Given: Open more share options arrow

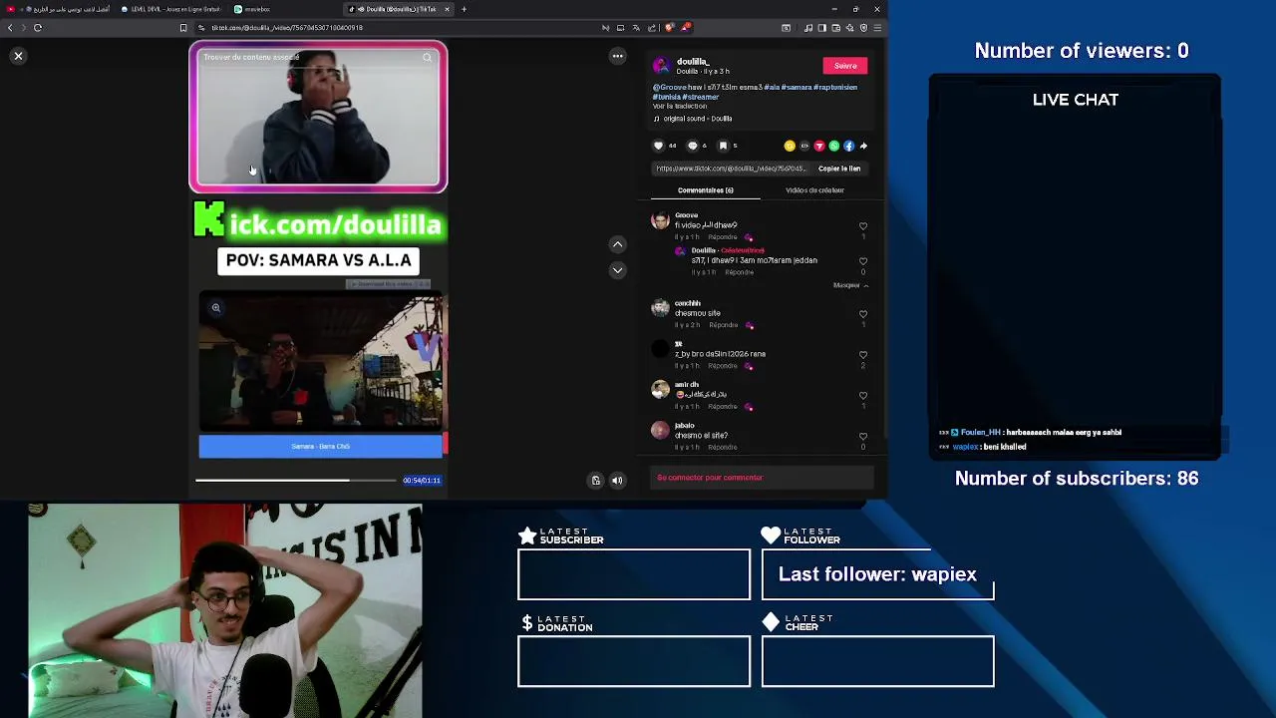Looking at the screenshot, I should 863,146.
